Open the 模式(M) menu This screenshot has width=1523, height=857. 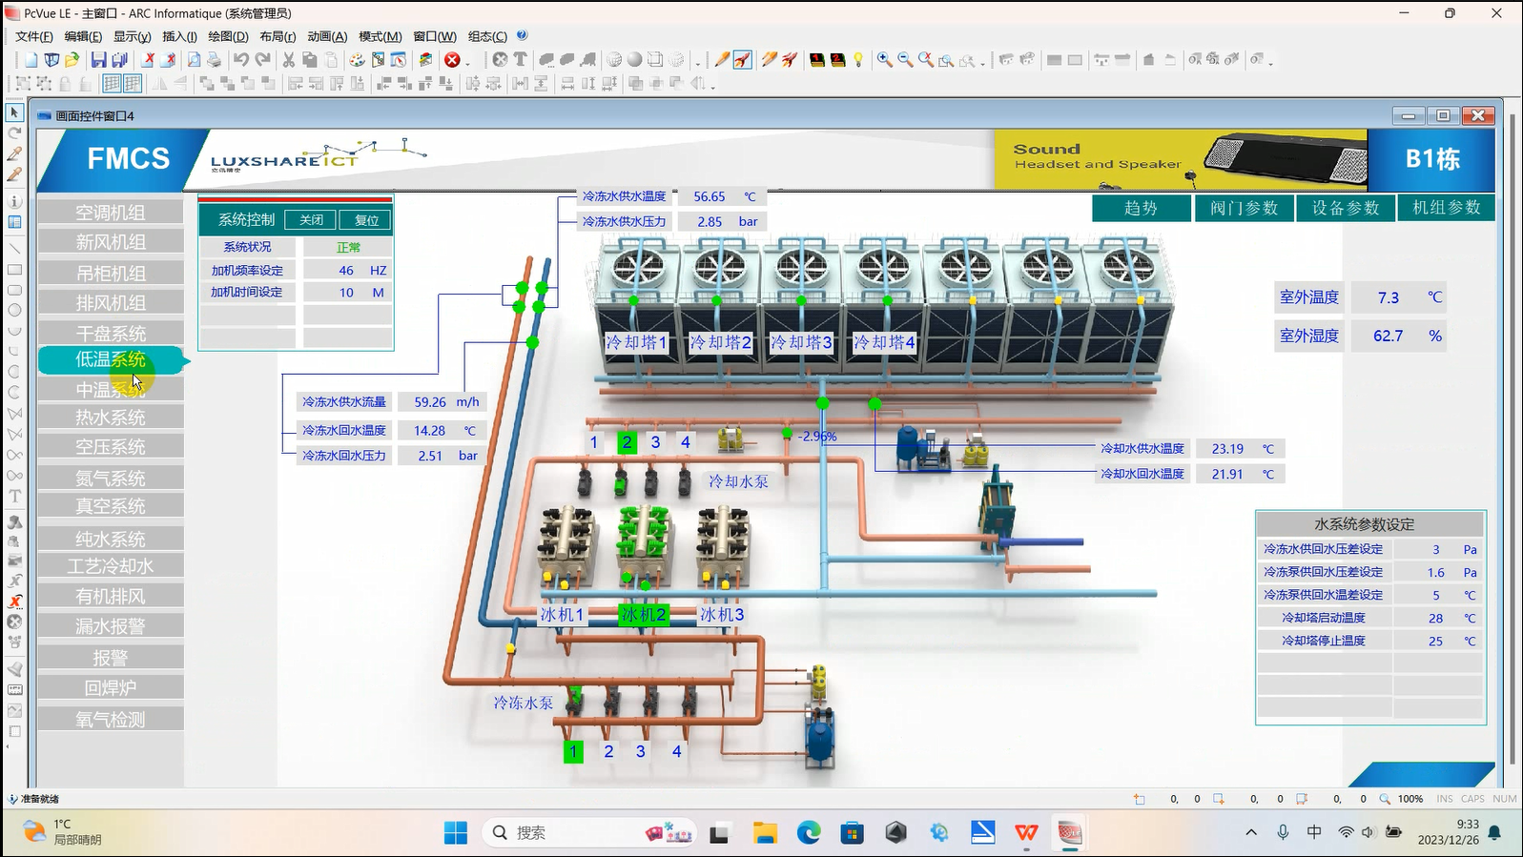pos(380,36)
